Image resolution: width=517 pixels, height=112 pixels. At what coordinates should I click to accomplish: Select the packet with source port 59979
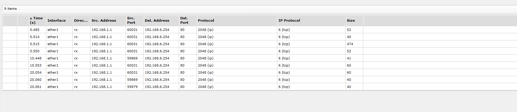[260, 87]
